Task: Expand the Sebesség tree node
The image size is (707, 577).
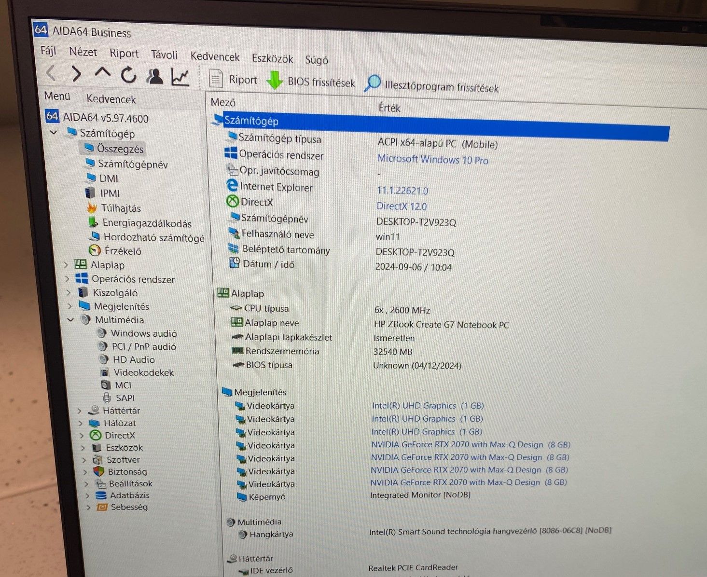Action: 88,507
